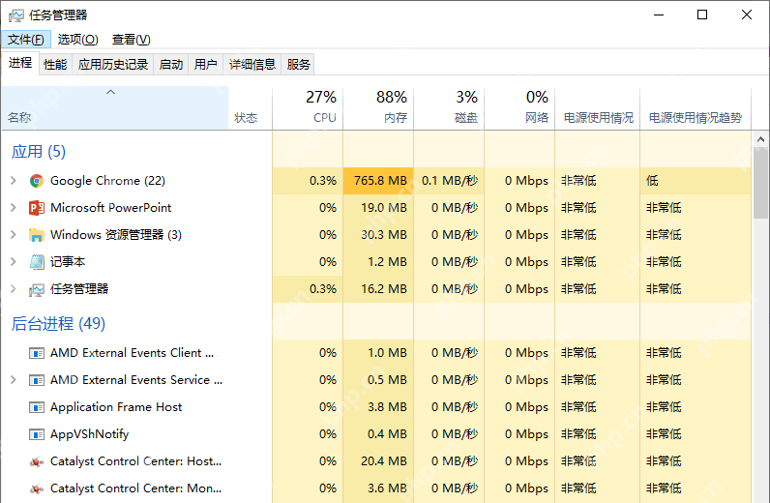
Task: Sort by the 88% 内存 column header
Action: click(x=378, y=108)
